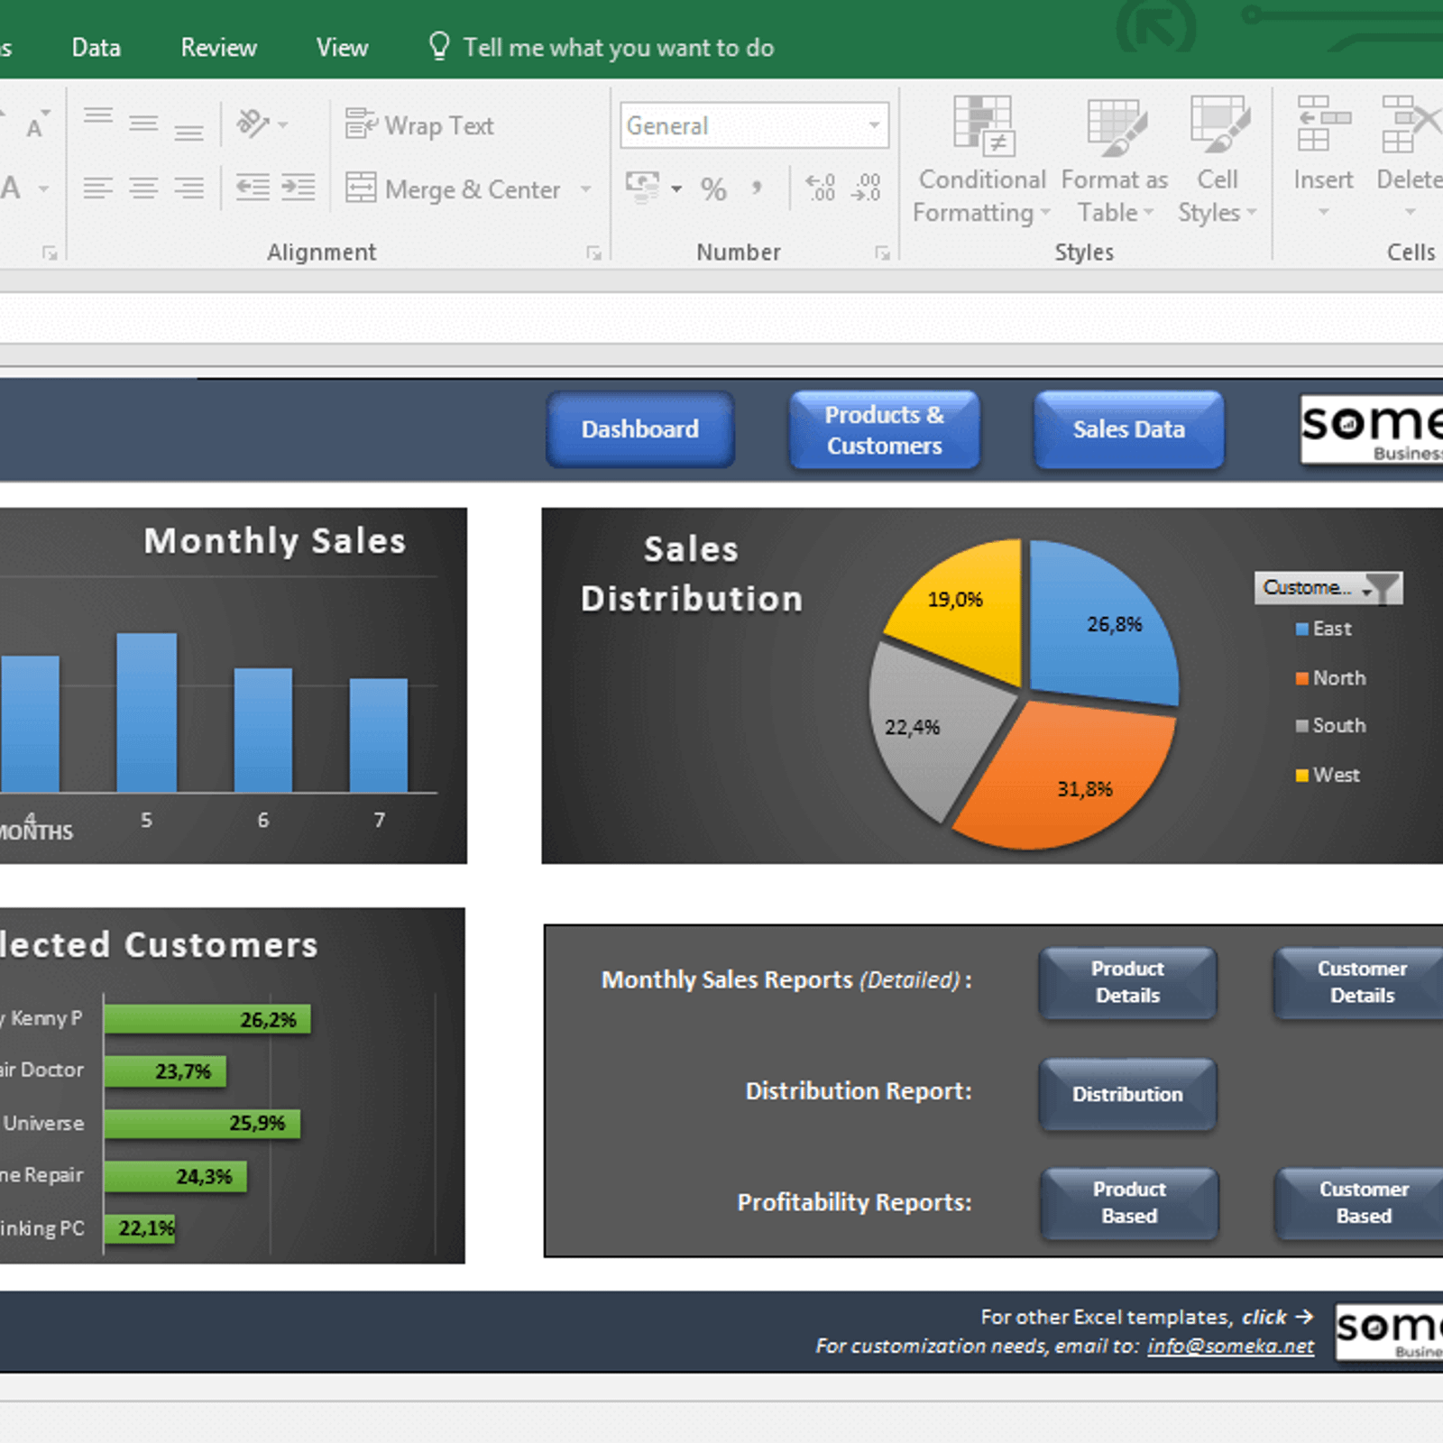Follow the info@someka.net email link
Image resolution: width=1443 pixels, height=1443 pixels.
1230,1346
